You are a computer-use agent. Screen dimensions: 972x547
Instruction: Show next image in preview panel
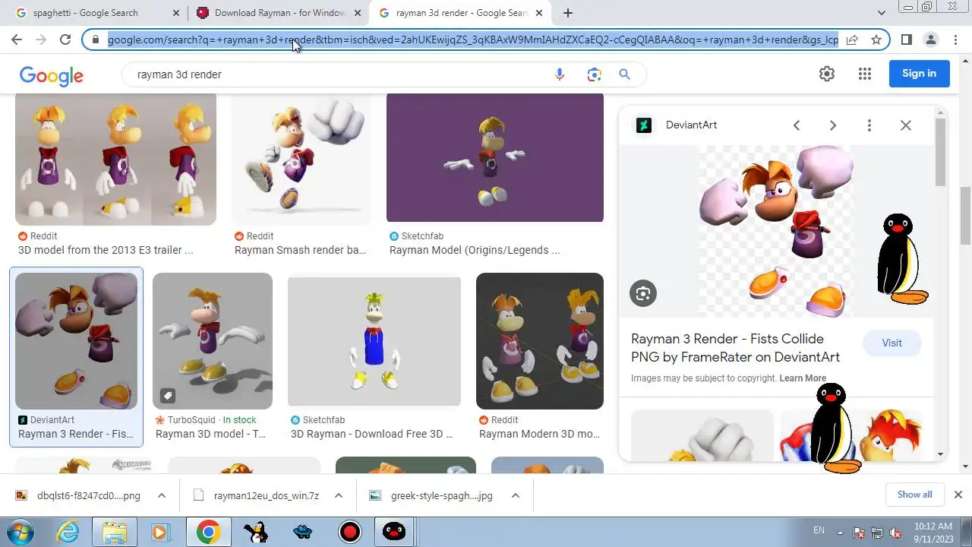[833, 125]
